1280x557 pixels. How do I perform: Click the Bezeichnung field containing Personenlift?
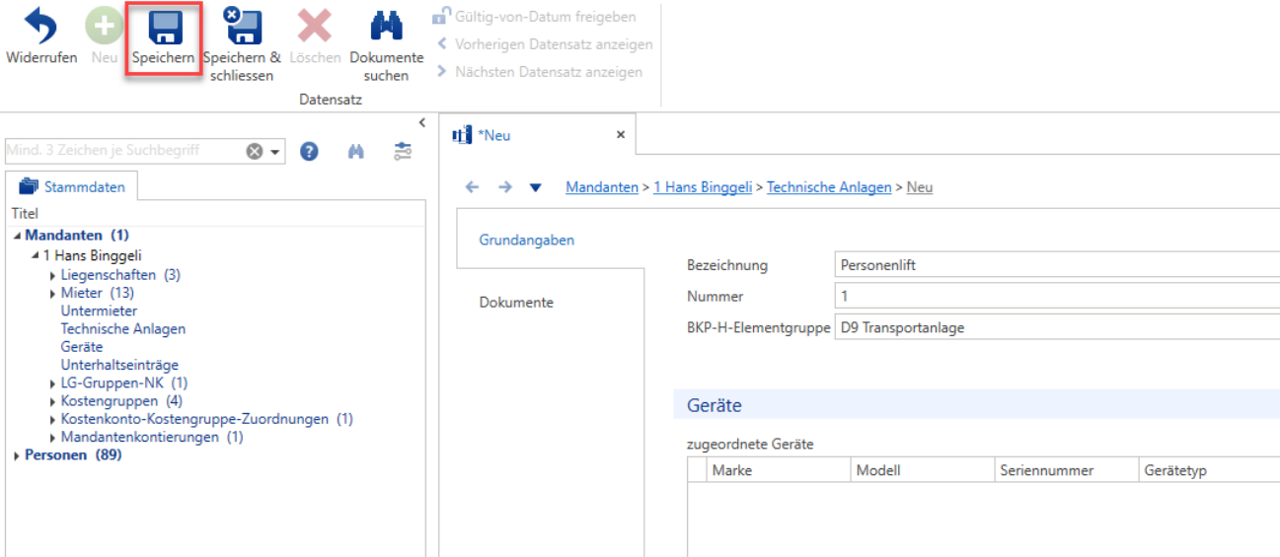coord(1057,265)
